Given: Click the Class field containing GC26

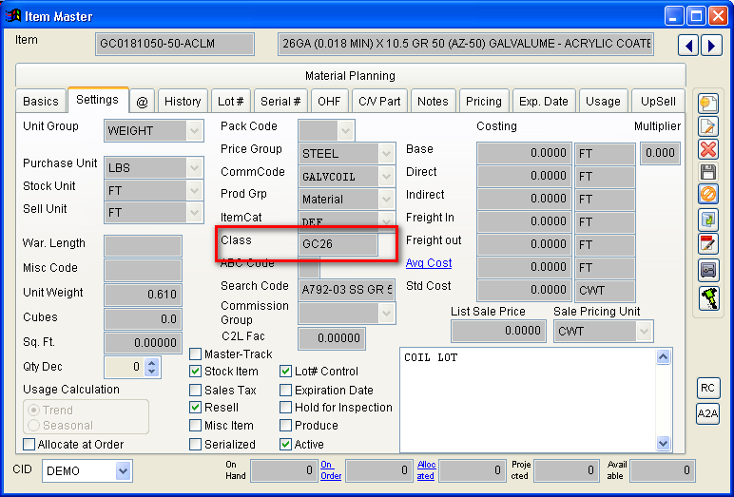Looking at the screenshot, I should point(338,244).
